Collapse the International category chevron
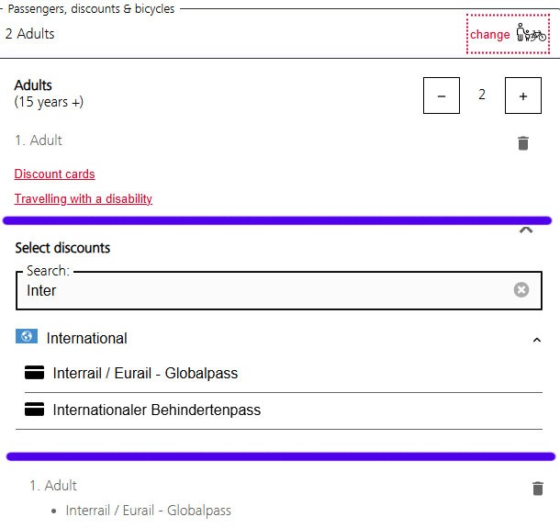 click(537, 340)
